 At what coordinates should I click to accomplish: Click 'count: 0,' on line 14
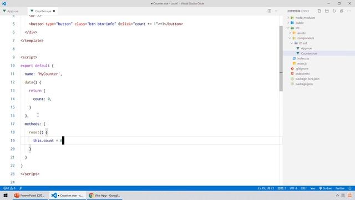tap(42, 99)
